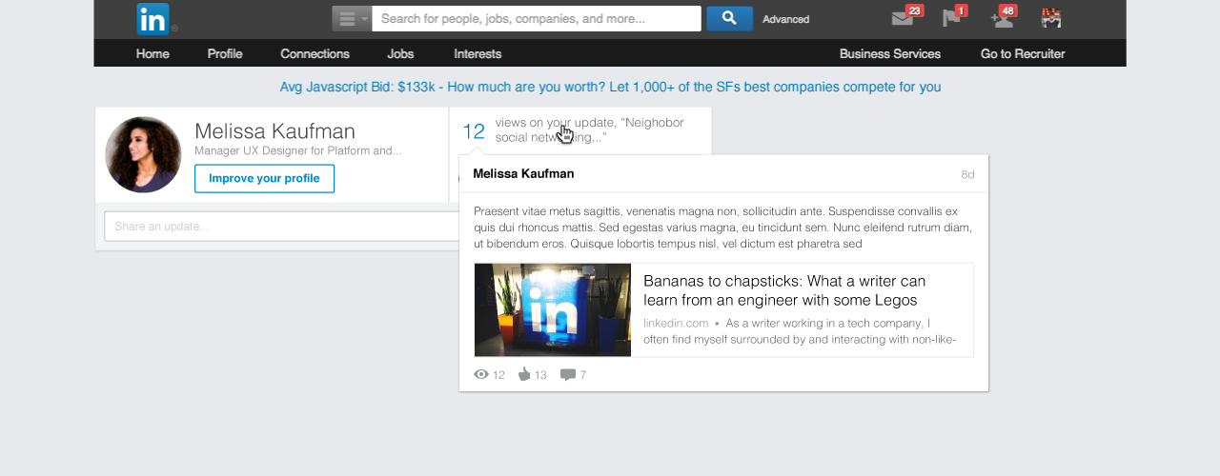Click the account avatar icon in header
The image size is (1220, 476).
pyautogui.click(x=1051, y=18)
